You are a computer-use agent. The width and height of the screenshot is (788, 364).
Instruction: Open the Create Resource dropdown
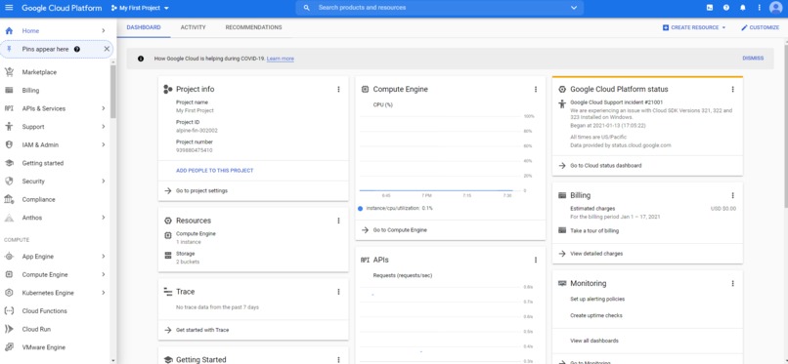coord(694,27)
